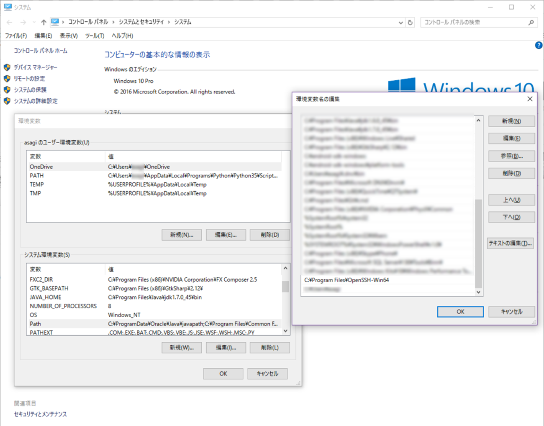This screenshot has height=426, width=544.
Task: Select the NUMBER_OF_PROCESSORS system variable row
Action: tap(154, 306)
